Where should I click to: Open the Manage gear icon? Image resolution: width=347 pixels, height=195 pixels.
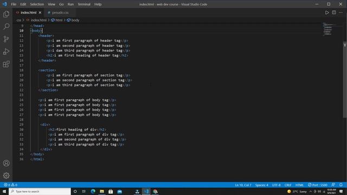coord(6,175)
